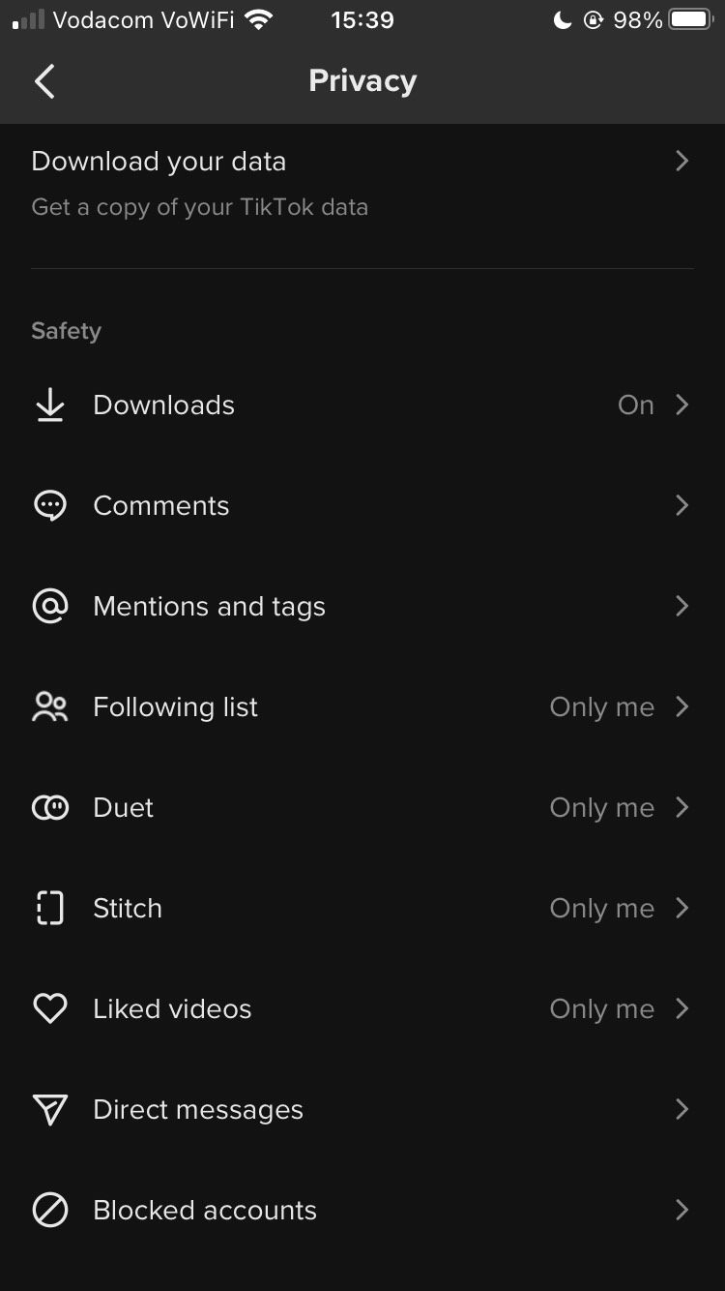
Task: Tap Get a copy of your TikTok data
Action: coord(199,207)
